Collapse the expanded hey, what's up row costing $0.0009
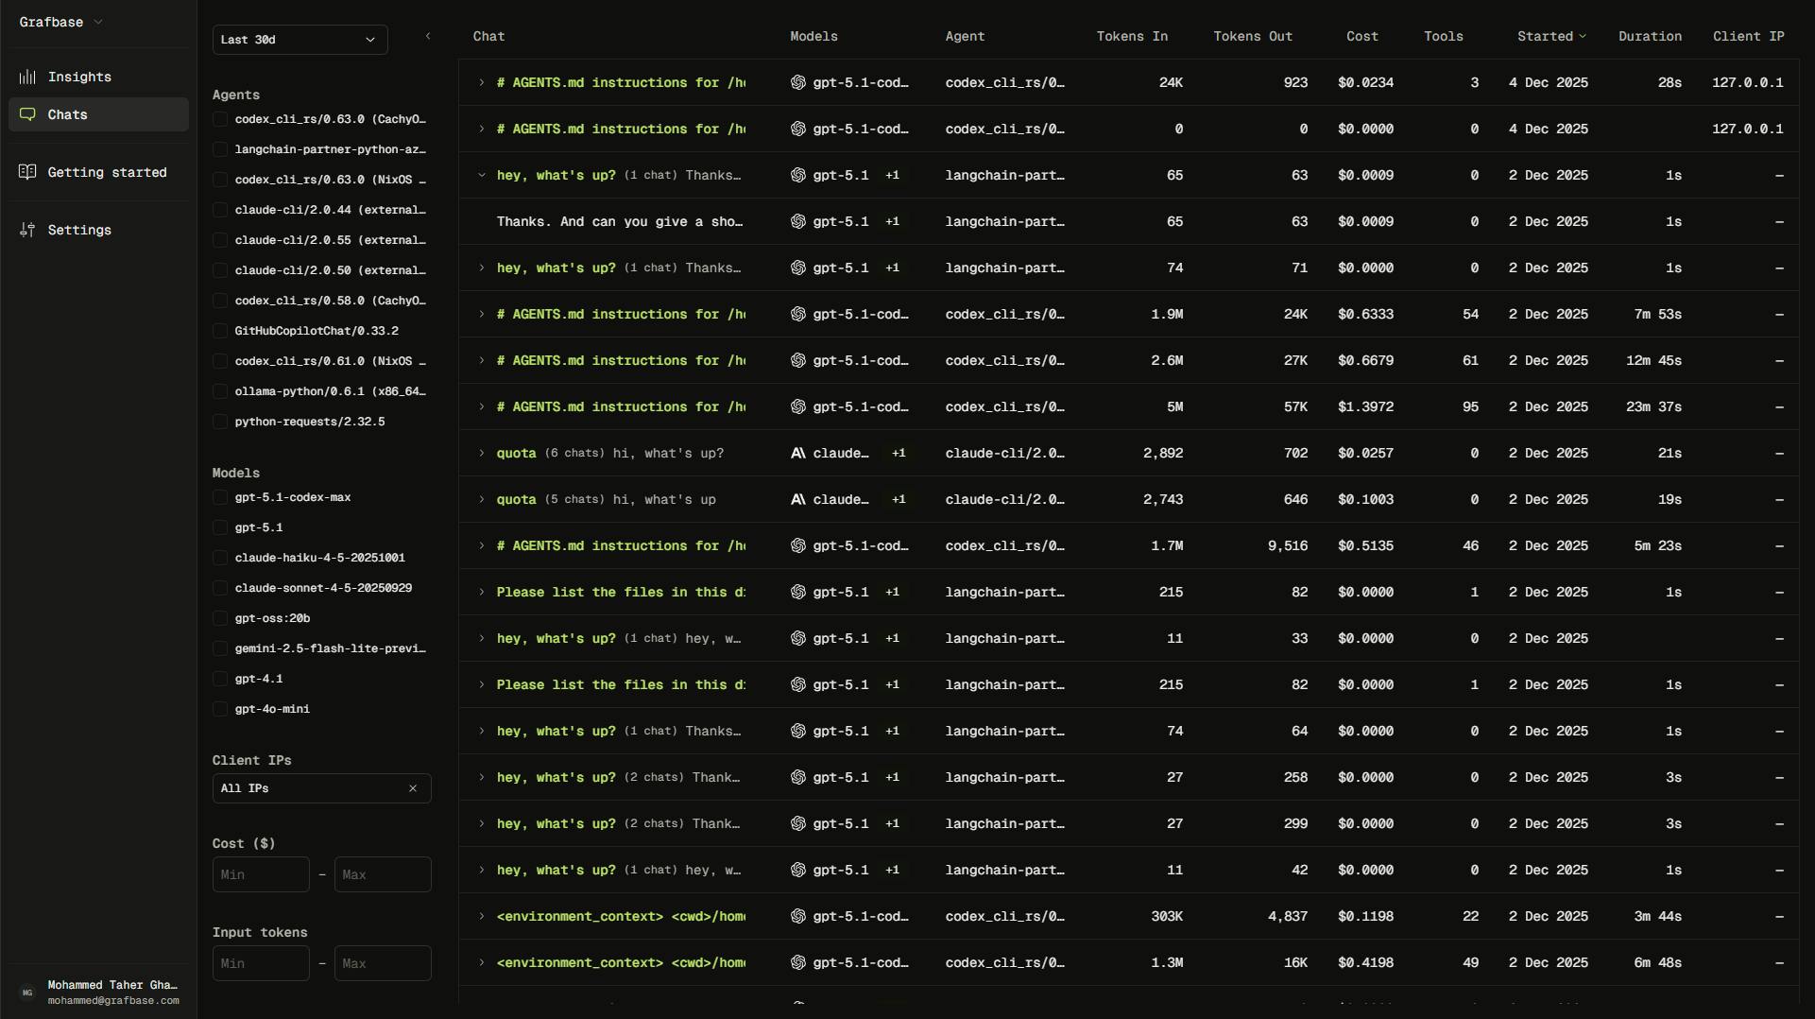Image resolution: width=1815 pixels, height=1019 pixels. point(482,175)
